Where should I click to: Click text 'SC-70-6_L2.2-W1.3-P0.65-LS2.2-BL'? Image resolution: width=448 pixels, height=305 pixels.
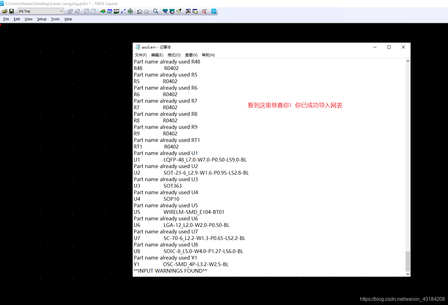tap(204, 238)
